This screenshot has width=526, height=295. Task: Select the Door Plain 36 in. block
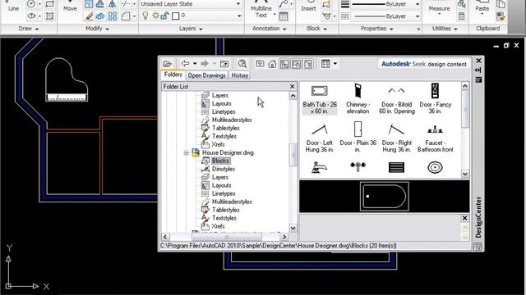click(x=358, y=138)
